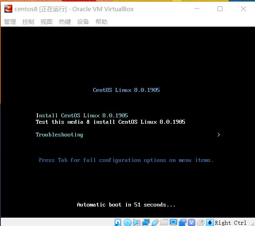The image size is (255, 226).
Task: Click the virtualization V chip icon
Action: click(x=192, y=222)
